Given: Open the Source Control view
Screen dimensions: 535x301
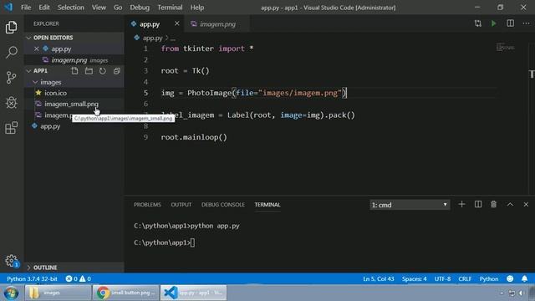Looking at the screenshot, I should [x=11, y=78].
